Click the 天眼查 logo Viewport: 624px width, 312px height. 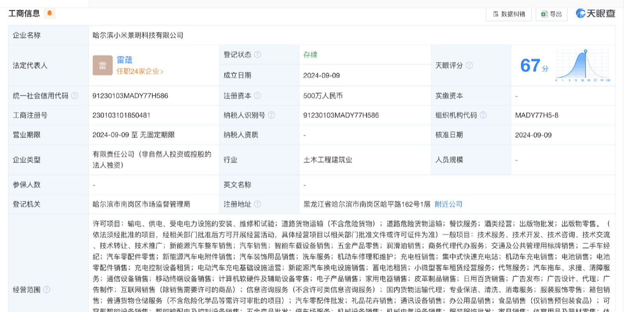pos(596,14)
